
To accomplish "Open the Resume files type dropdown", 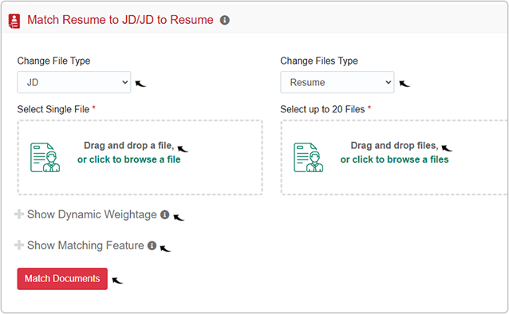I will coord(337,82).
